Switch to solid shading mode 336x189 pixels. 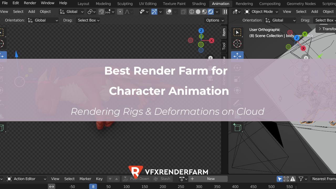click(x=198, y=12)
